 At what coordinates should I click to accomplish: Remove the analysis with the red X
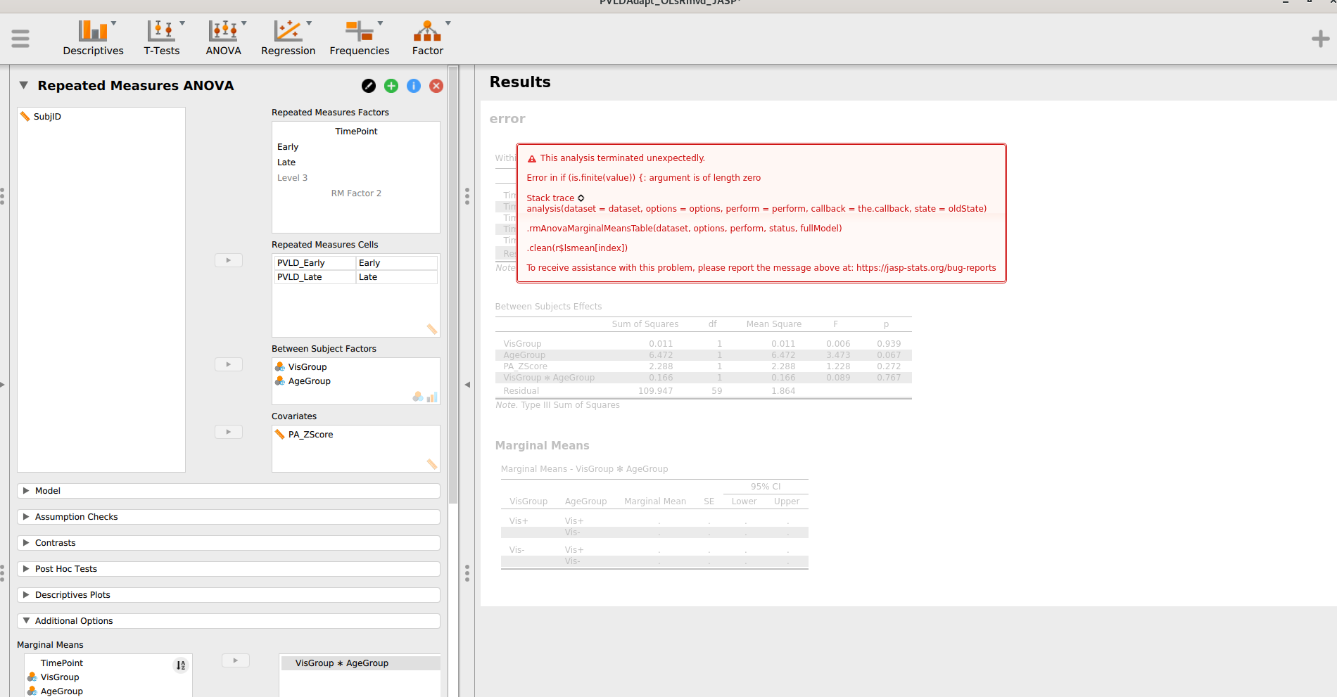click(436, 86)
